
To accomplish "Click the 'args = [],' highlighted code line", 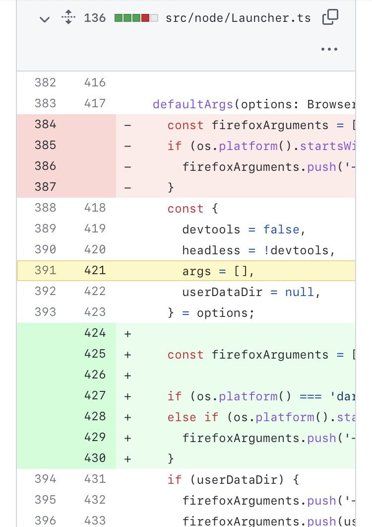I will click(x=236, y=271).
